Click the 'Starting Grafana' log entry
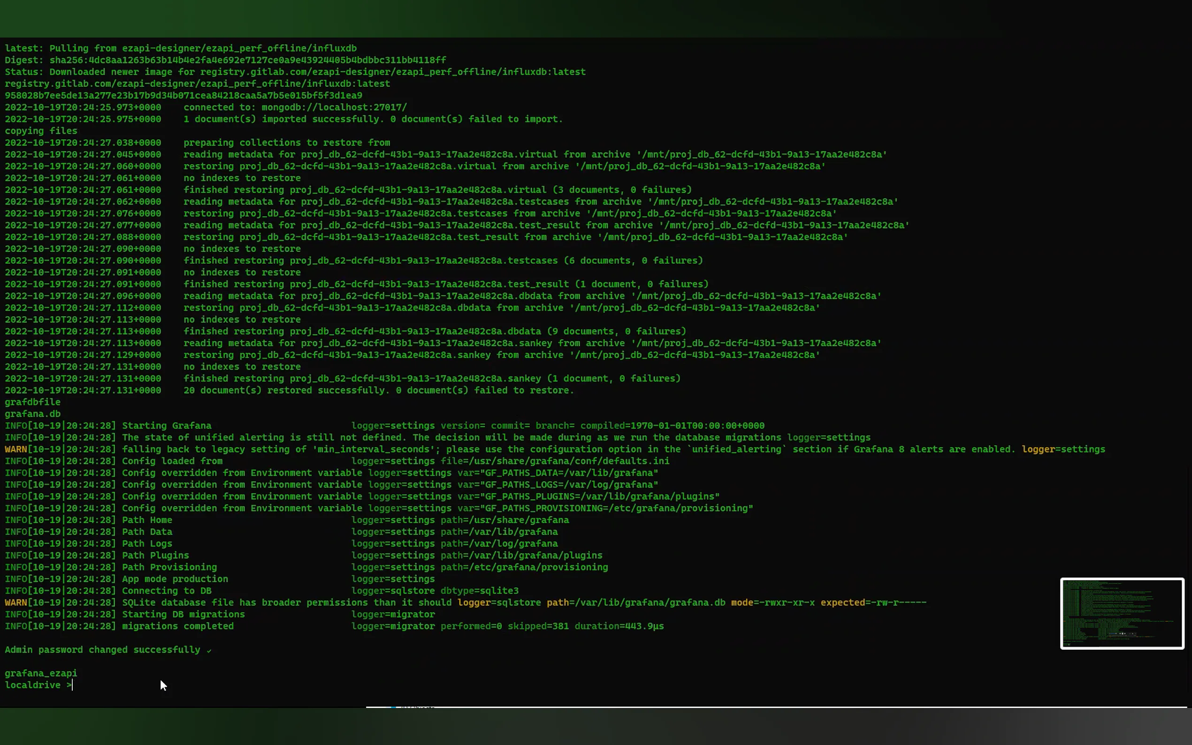This screenshot has width=1192, height=745. point(167,426)
